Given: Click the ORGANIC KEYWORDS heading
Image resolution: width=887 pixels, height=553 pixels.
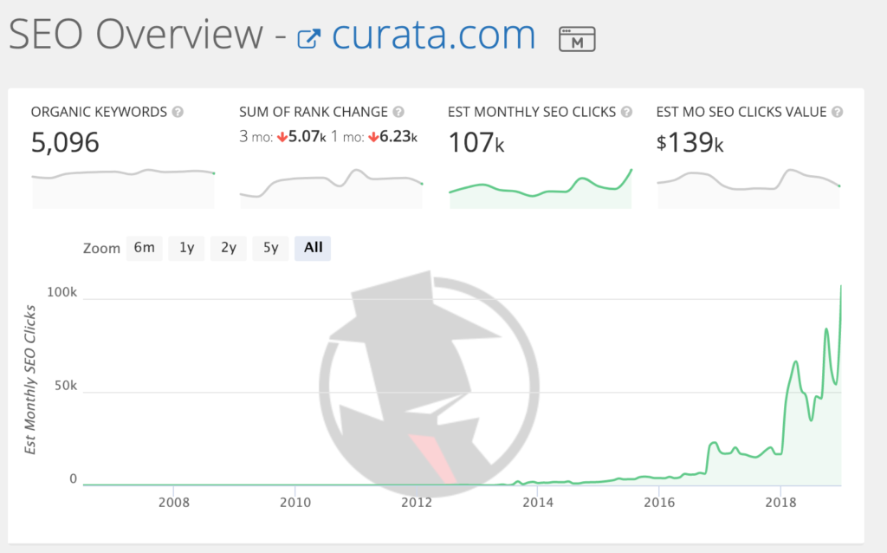Looking at the screenshot, I should [99, 112].
